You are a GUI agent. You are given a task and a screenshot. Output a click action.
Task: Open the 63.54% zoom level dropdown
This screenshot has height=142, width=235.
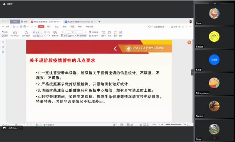(x=37, y=32)
